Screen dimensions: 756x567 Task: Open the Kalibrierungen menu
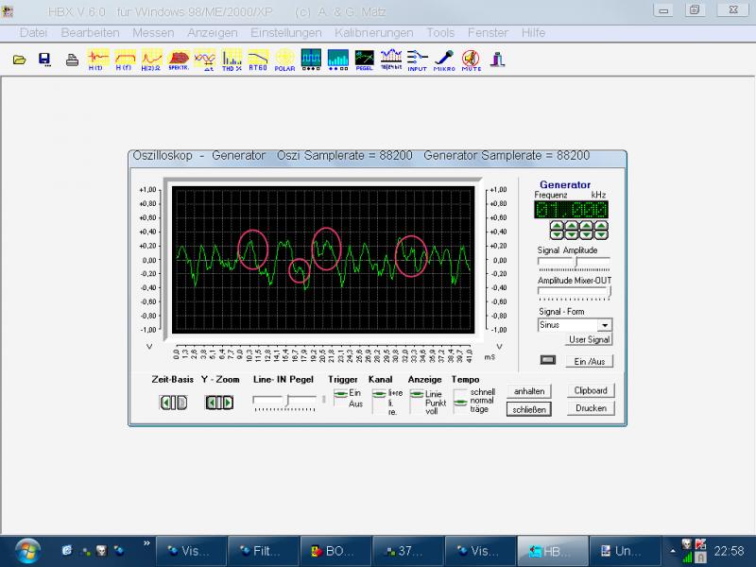(x=373, y=32)
